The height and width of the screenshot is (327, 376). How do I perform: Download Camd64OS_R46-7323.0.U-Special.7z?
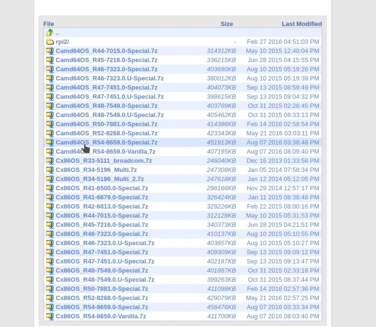(110, 78)
